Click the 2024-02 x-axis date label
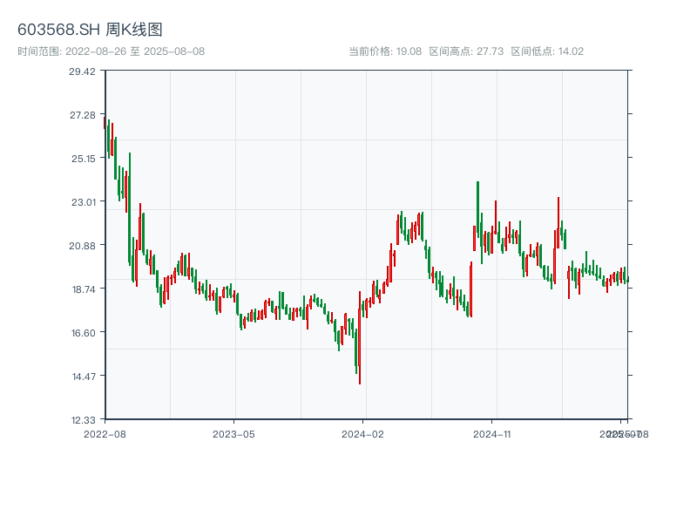The image size is (697, 523). click(x=363, y=433)
